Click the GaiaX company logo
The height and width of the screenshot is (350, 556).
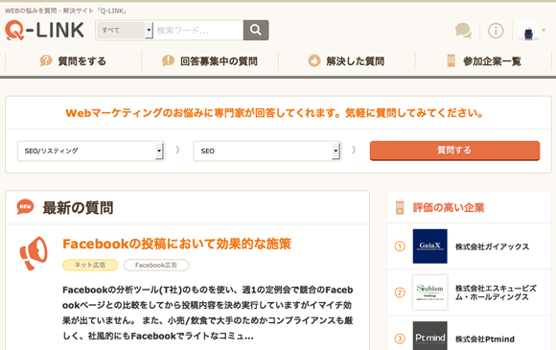pyautogui.click(x=429, y=246)
